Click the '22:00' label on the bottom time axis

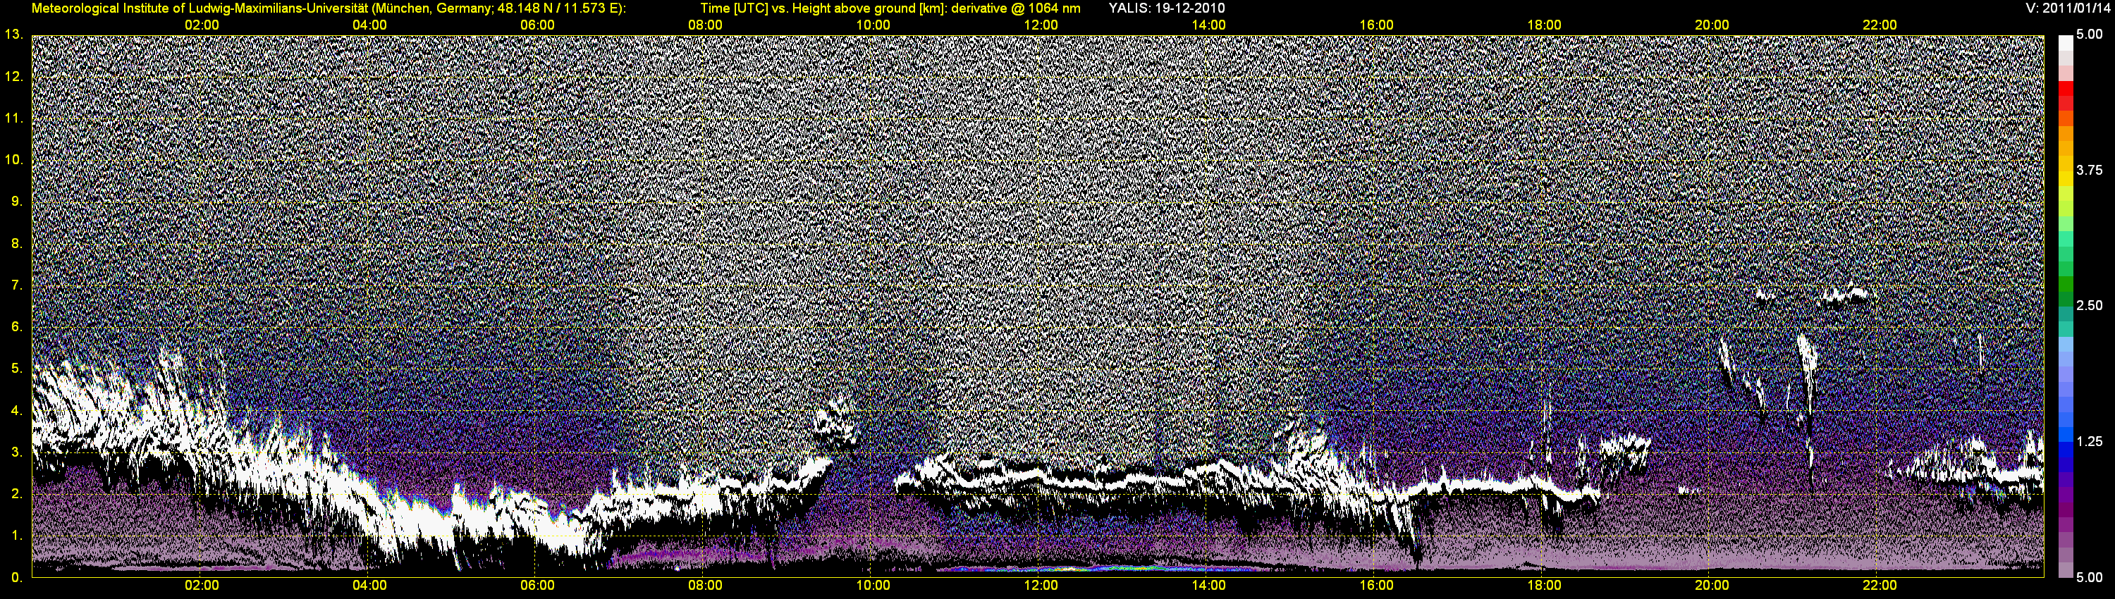(x=1880, y=586)
